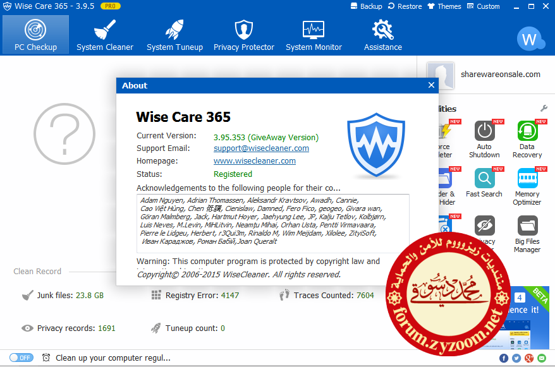Click the green Registered status text
The height and width of the screenshot is (367, 555).
tap(233, 174)
